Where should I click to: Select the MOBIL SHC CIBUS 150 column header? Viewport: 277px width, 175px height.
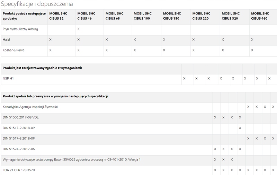click(x=172, y=16)
